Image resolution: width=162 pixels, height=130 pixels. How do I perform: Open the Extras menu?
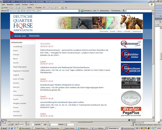(x=32, y=5)
